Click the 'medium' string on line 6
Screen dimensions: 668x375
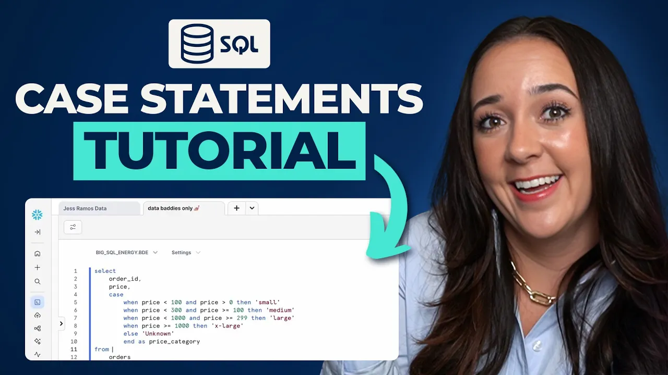pyautogui.click(x=280, y=310)
